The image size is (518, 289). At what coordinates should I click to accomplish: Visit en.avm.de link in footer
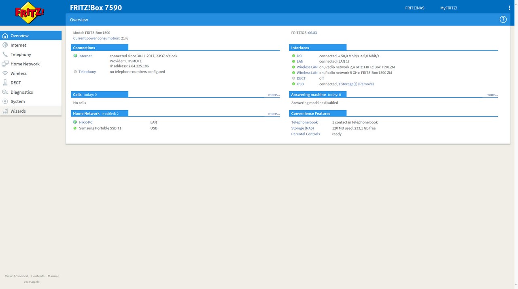(x=32, y=282)
